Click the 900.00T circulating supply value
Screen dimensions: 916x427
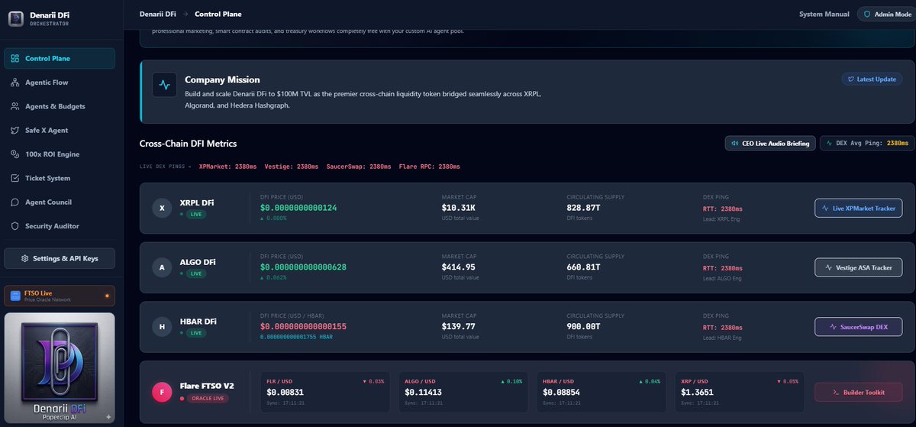click(583, 326)
